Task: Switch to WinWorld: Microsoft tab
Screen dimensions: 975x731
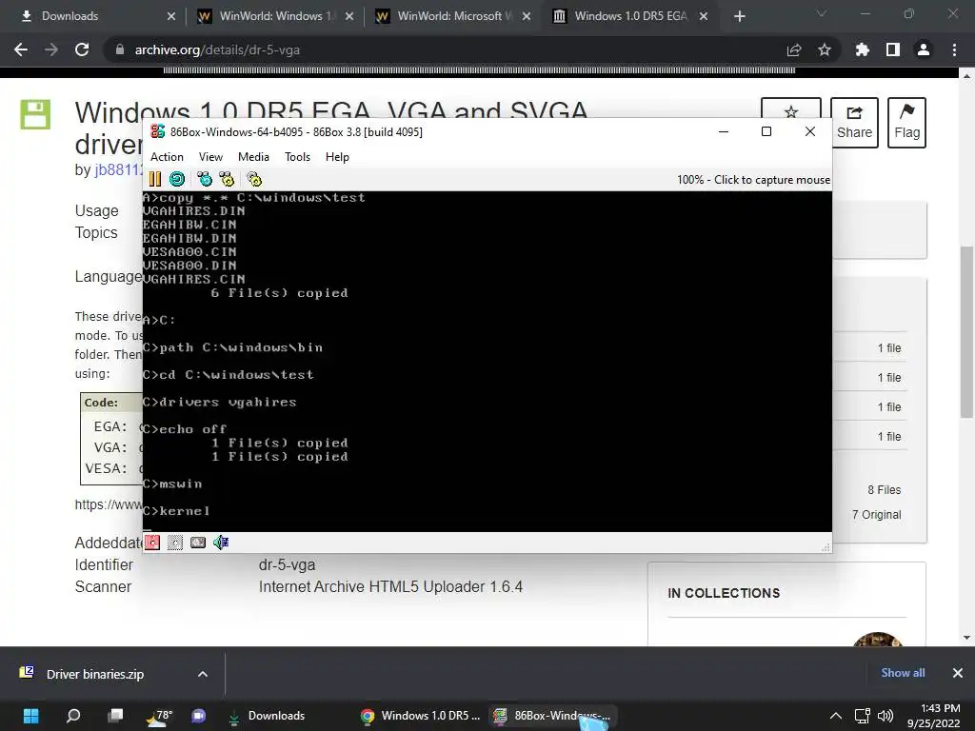Action: (452, 16)
